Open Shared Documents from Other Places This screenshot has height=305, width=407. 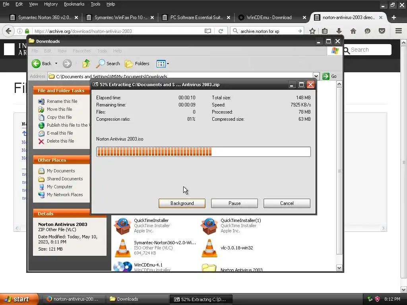(65, 179)
